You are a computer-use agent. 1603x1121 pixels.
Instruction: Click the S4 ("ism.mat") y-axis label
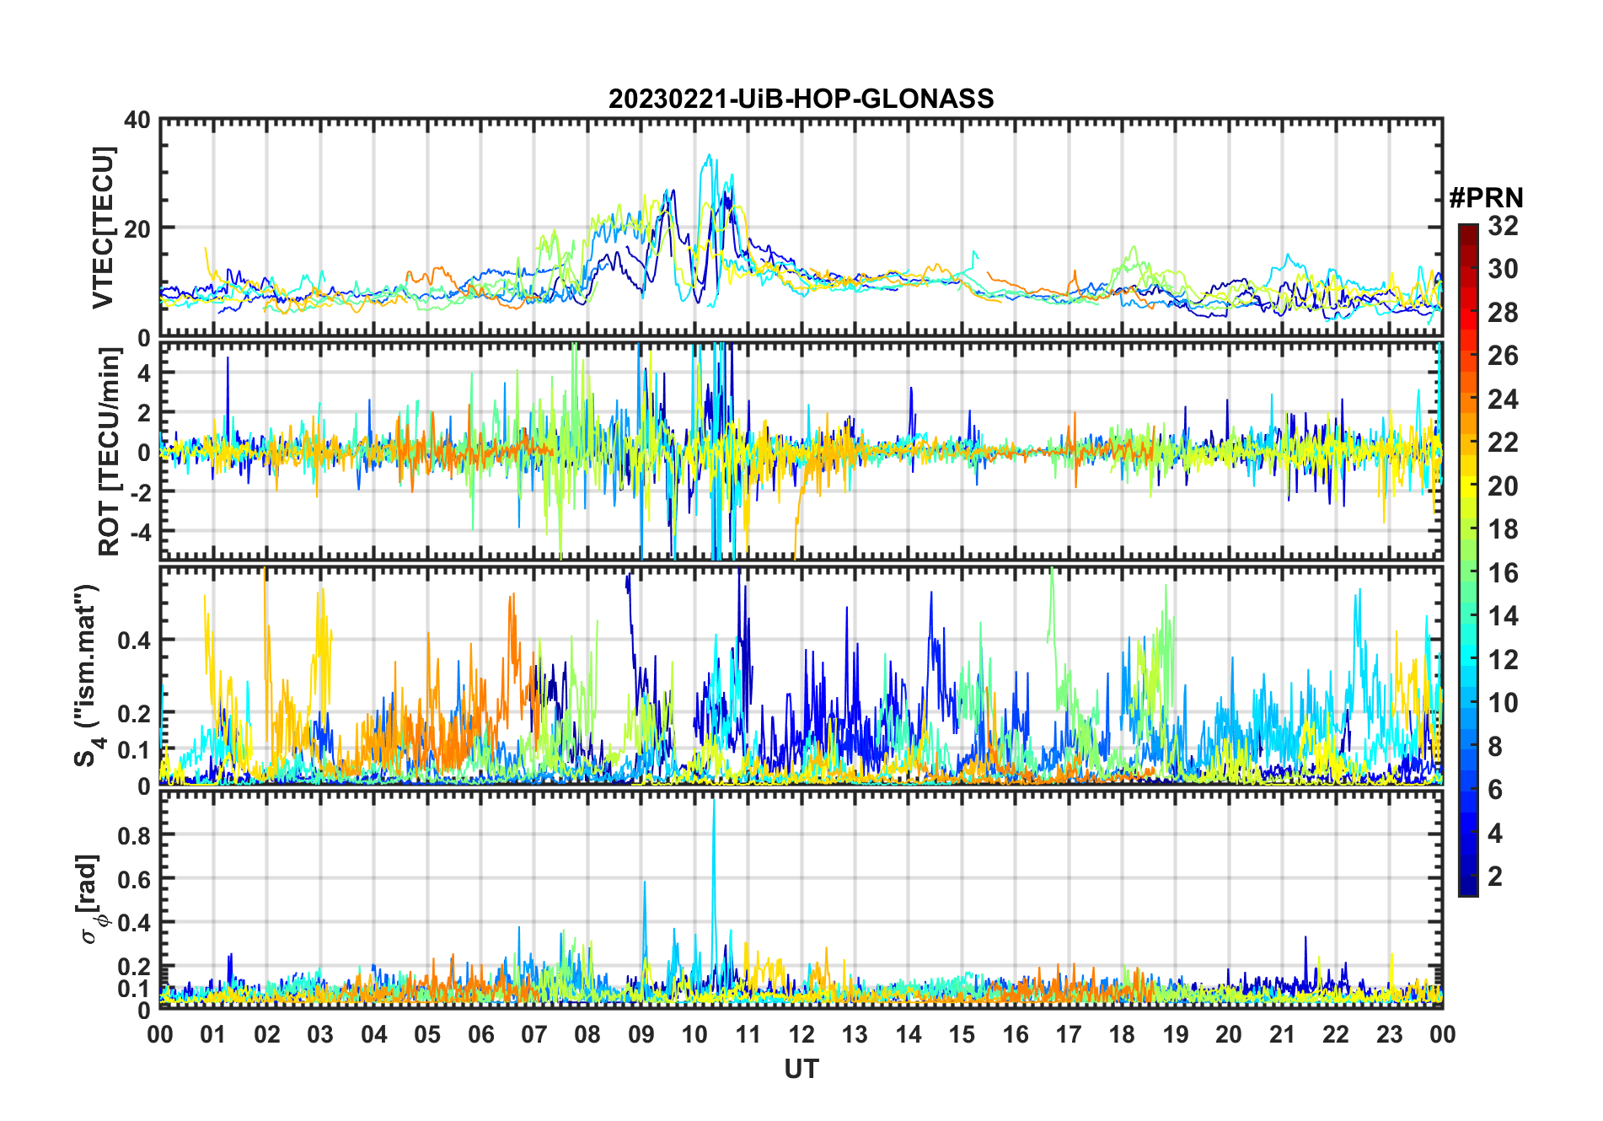[86, 675]
